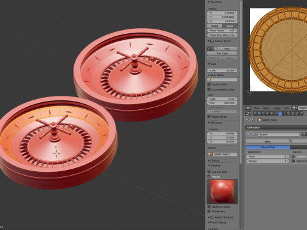Open the Texture properties tab icon
The width and height of the screenshot is (307, 230).
tap(292, 114)
